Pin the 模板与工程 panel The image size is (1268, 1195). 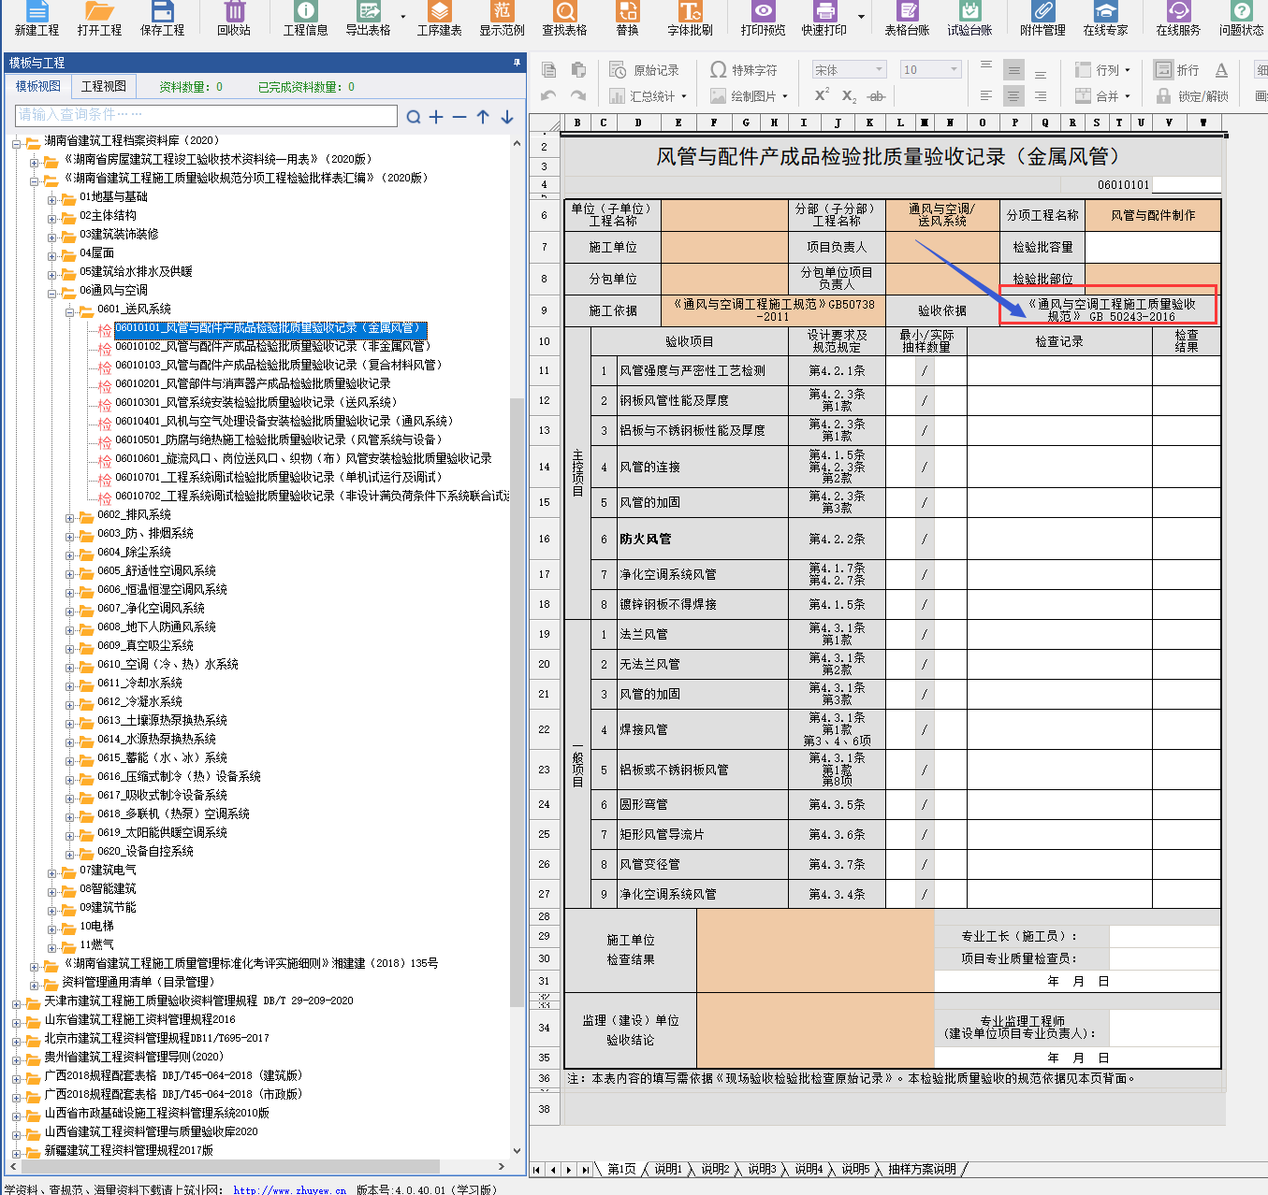pyautogui.click(x=517, y=63)
